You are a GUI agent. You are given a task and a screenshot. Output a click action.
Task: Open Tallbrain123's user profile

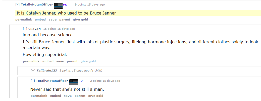47,71
